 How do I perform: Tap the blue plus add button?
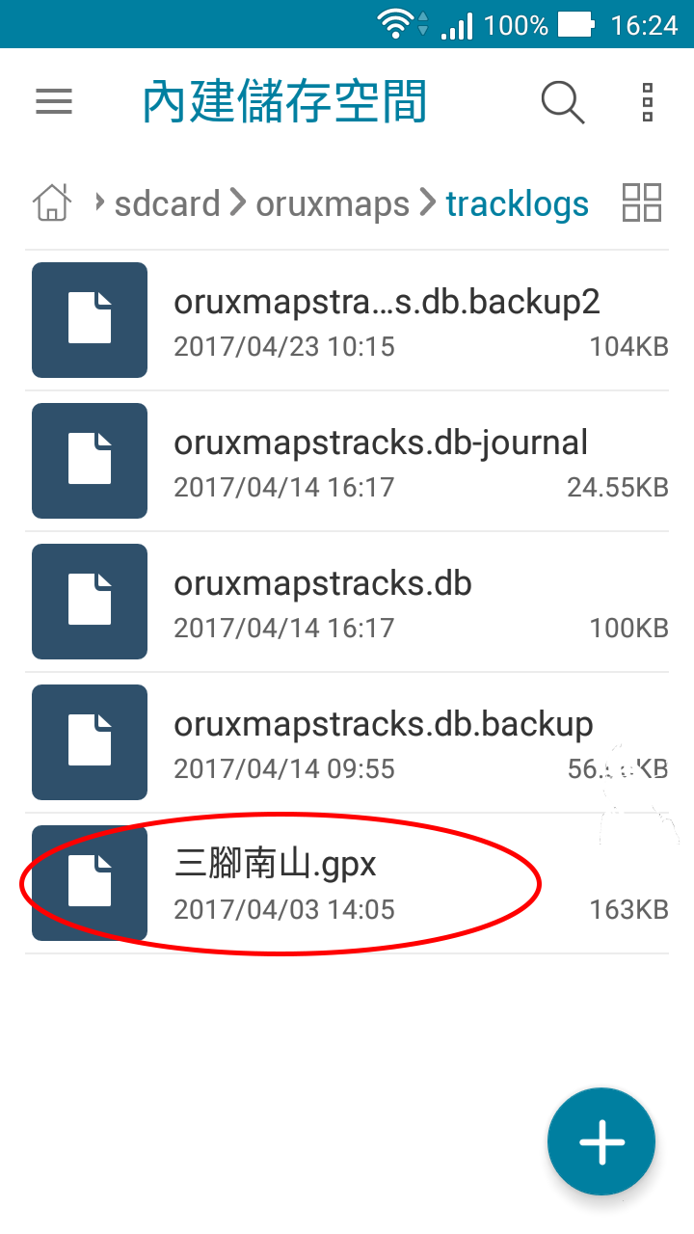tap(601, 1141)
